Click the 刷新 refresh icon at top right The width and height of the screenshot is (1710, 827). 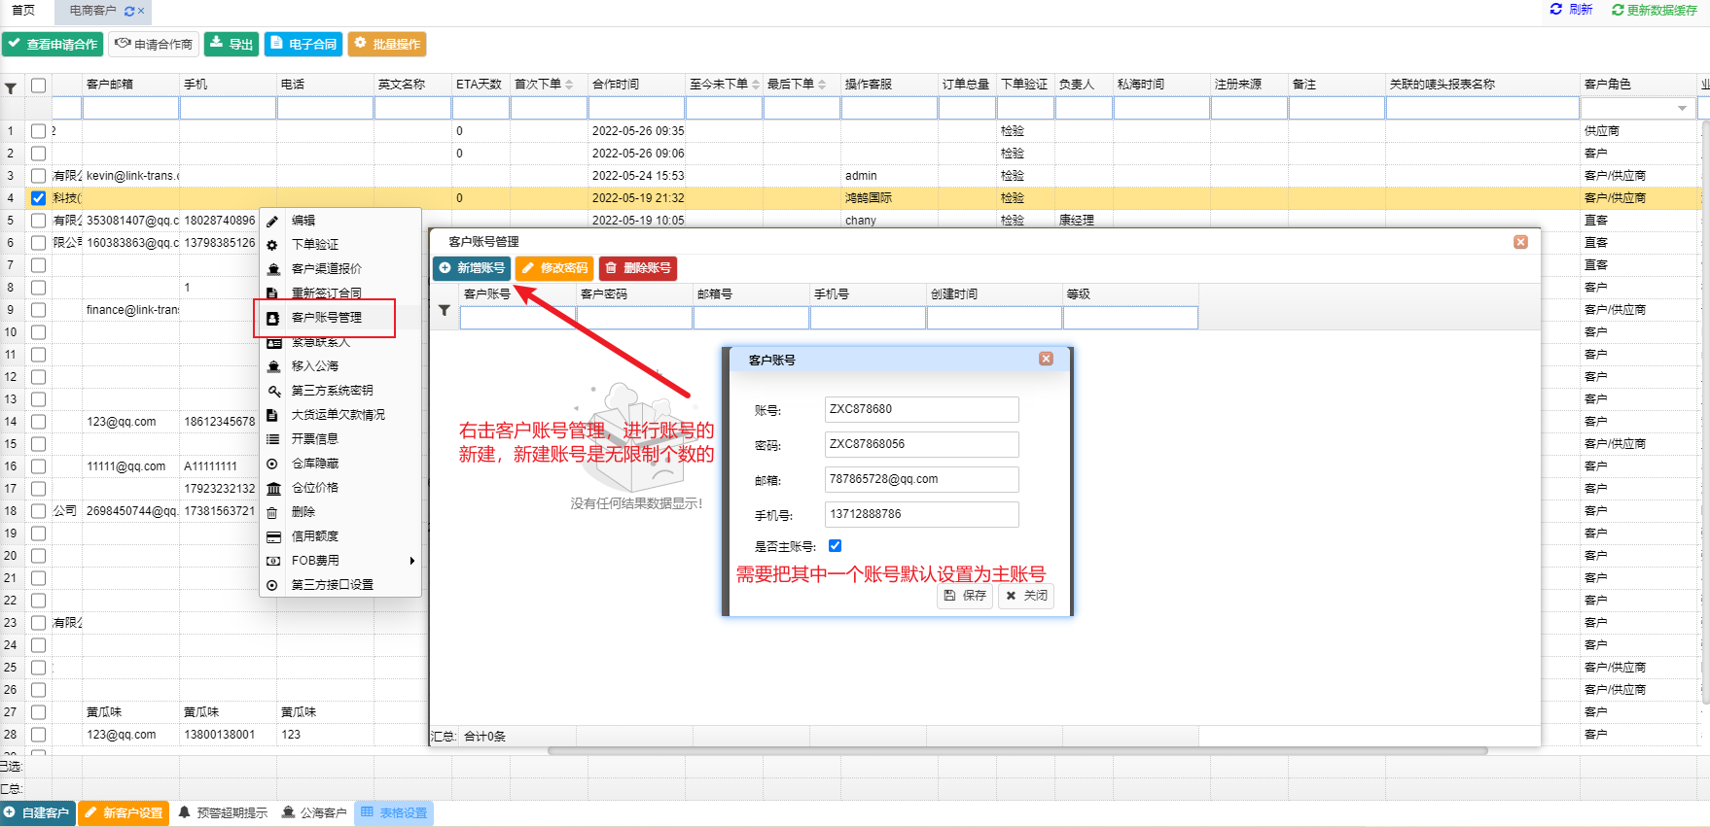click(x=1555, y=9)
